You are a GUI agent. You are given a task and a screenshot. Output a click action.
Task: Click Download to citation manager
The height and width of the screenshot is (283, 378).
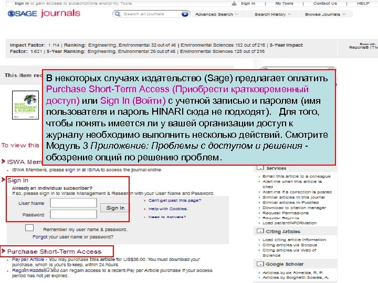[294, 208]
